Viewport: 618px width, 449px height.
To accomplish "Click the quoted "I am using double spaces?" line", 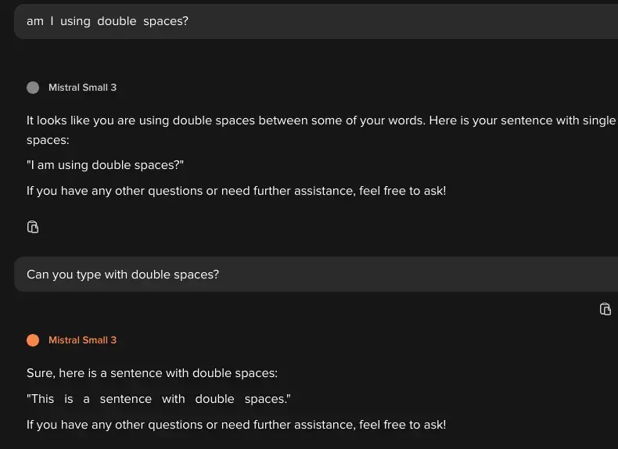I will click(x=106, y=165).
